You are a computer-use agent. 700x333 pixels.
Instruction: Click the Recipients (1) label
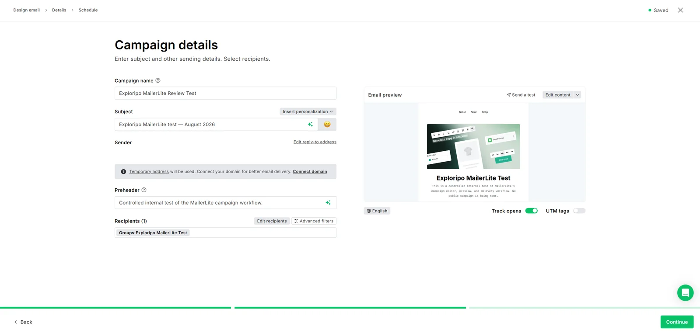131,221
